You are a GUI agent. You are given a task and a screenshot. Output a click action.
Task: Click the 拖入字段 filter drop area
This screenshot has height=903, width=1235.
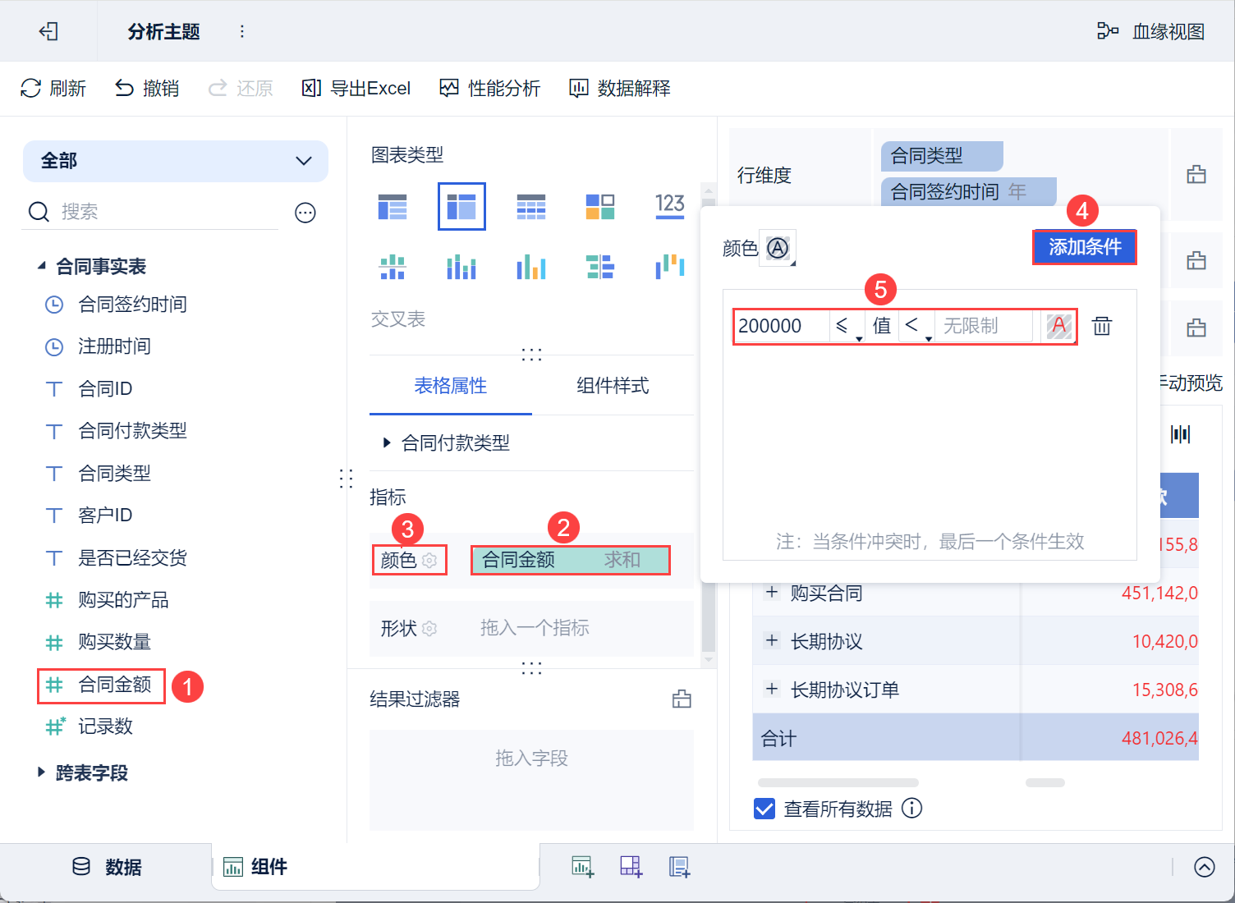tap(532, 781)
